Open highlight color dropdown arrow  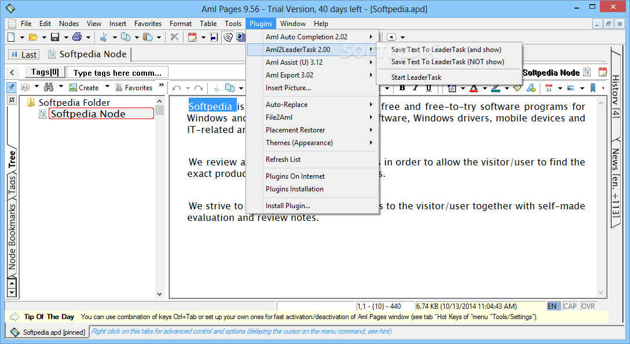(507, 88)
